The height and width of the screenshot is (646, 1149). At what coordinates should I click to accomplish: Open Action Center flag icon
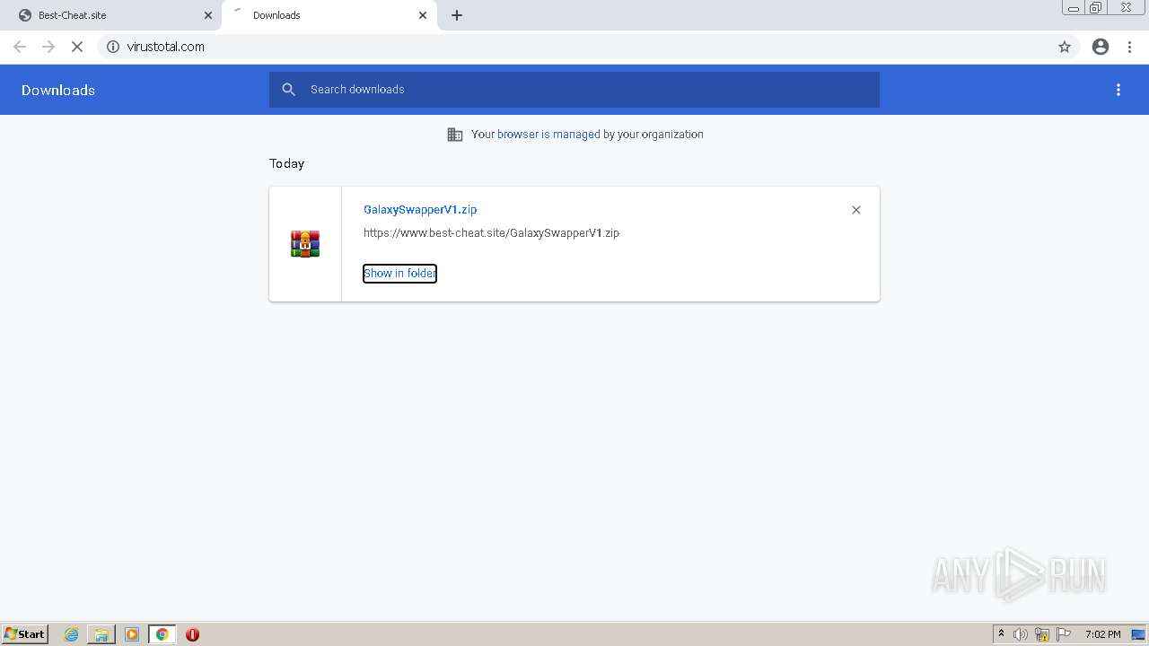(x=1064, y=634)
